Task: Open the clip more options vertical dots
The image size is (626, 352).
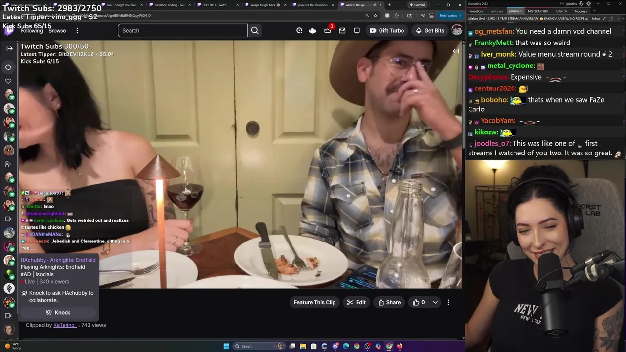Action: 448,302
